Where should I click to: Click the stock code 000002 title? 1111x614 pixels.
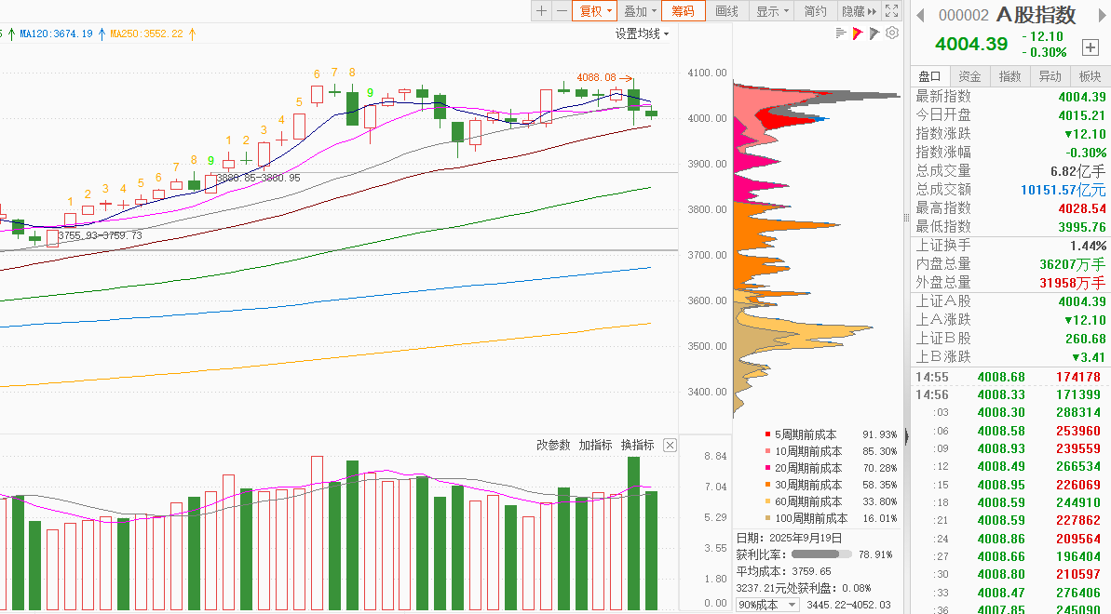963,15
